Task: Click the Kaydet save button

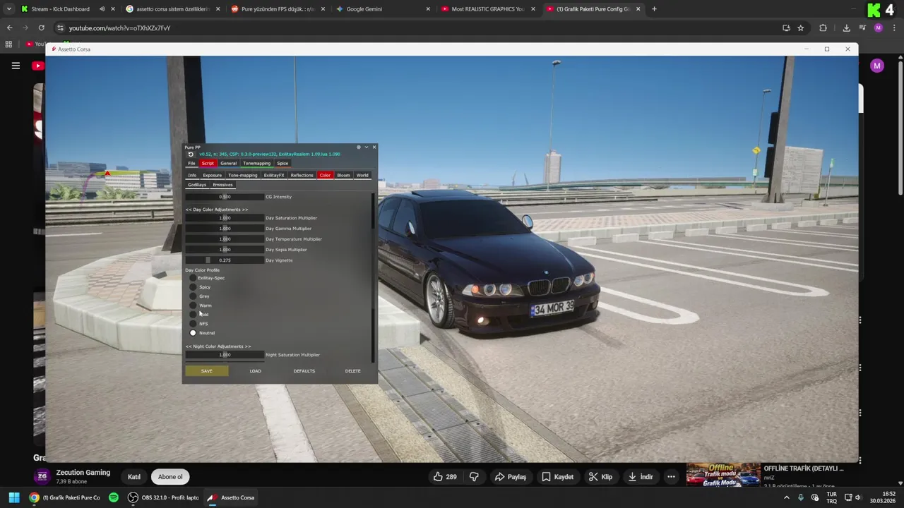Action: (x=557, y=477)
